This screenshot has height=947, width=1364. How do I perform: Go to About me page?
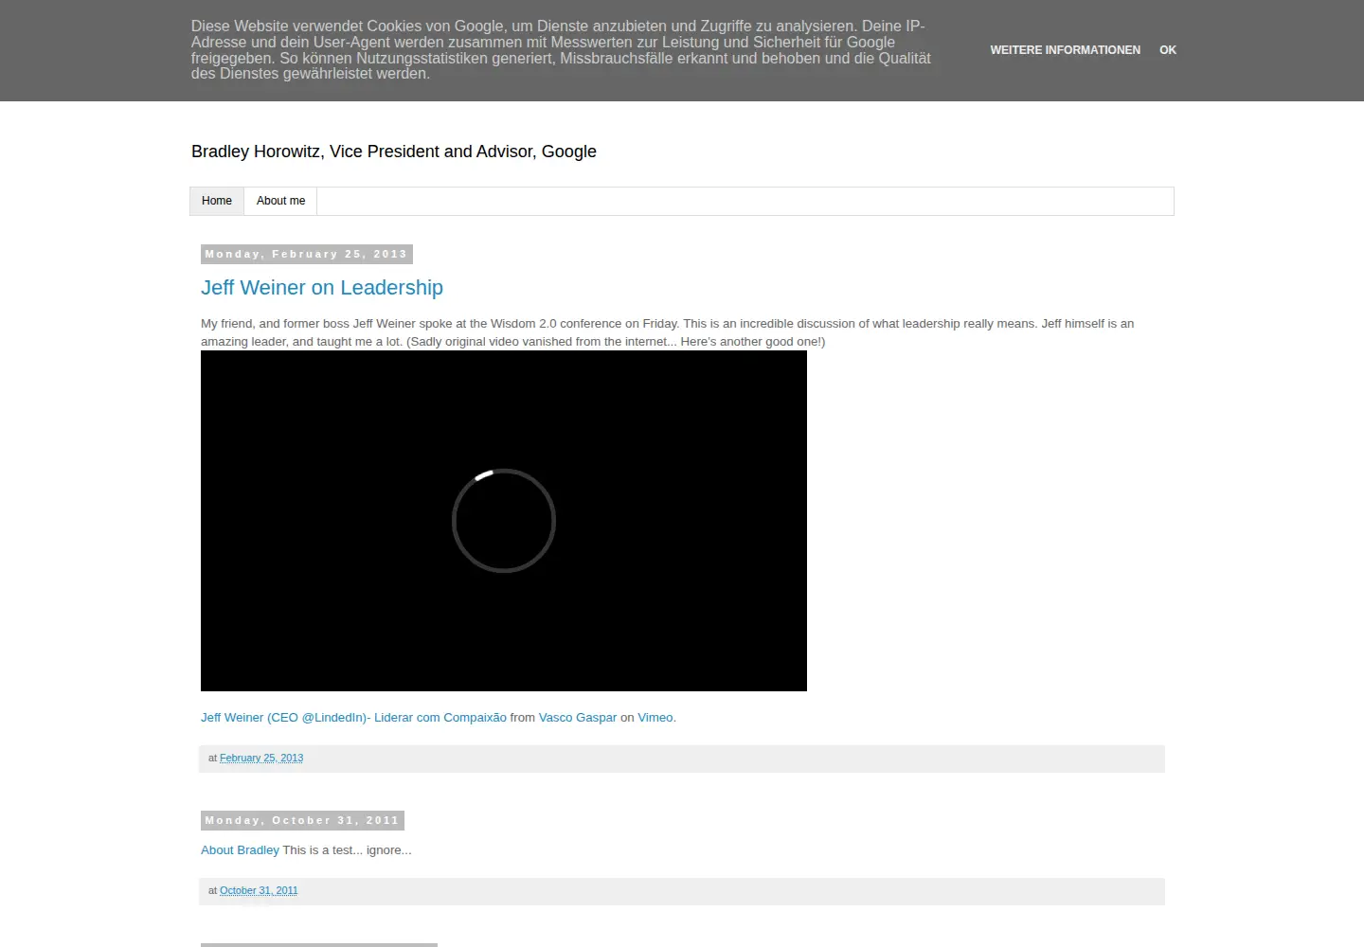pyautogui.click(x=280, y=201)
